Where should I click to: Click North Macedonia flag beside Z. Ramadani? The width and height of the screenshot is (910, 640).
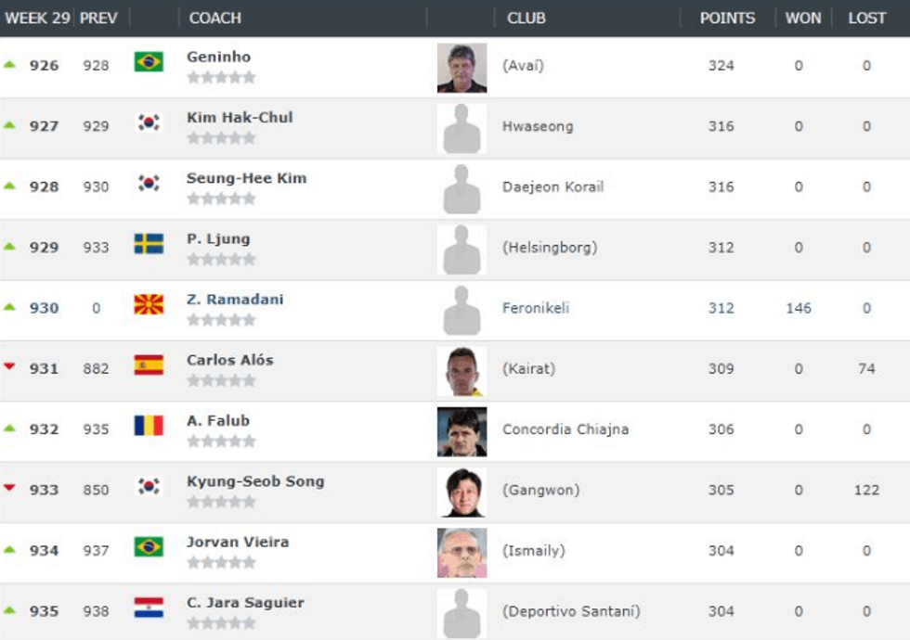(x=149, y=304)
